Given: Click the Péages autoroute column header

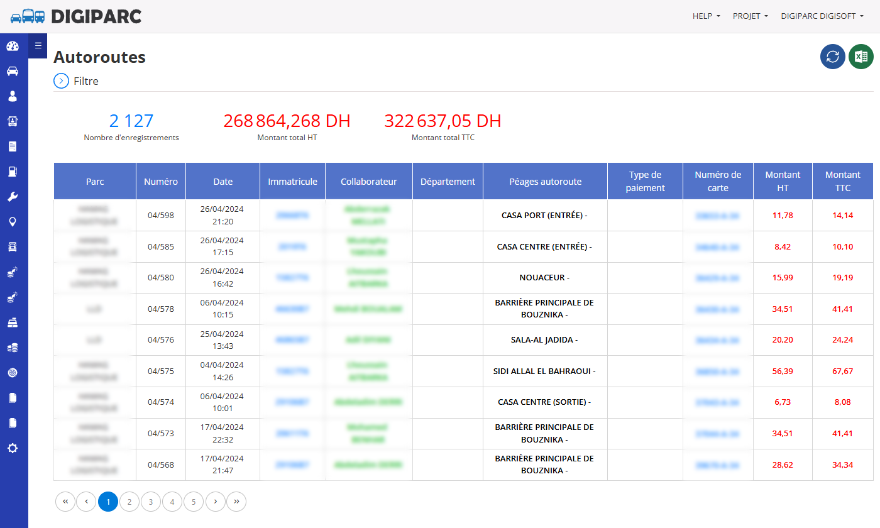Looking at the screenshot, I should point(546,182).
